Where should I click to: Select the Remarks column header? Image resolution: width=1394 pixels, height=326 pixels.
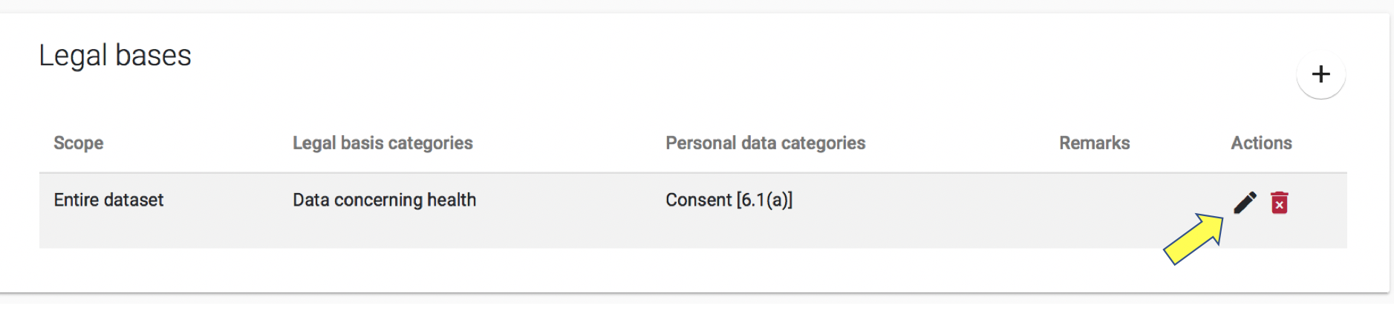1094,143
